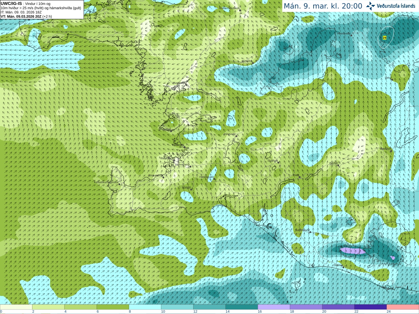The height and width of the screenshot is (314, 419).
Task: Click the Húsafell station label
Action: (x=247, y=61)
